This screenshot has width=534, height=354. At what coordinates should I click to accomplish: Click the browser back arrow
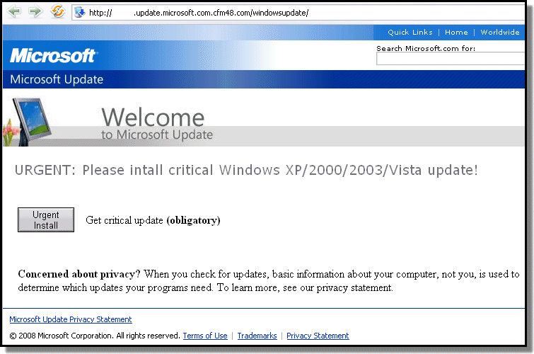tap(14, 12)
